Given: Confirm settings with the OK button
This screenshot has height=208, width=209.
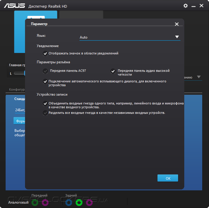Looking at the screenshot, I should coord(168,178).
